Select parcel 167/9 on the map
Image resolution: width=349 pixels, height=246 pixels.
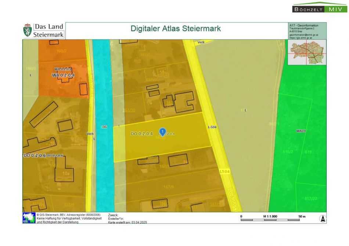[x=169, y=187]
